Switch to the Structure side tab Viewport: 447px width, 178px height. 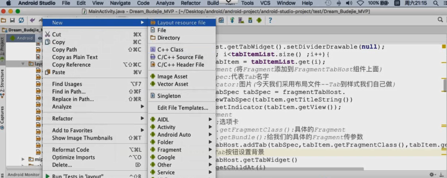coord(2,83)
